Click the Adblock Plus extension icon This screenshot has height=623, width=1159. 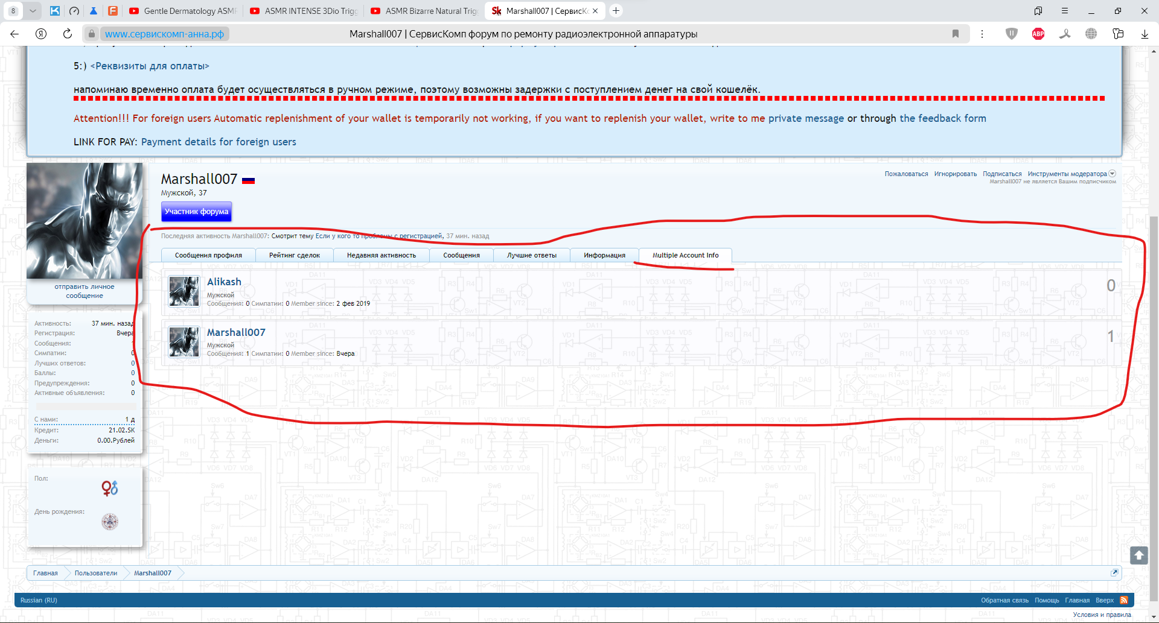tap(1038, 34)
